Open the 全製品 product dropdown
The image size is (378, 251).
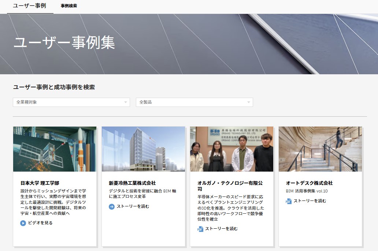(x=194, y=102)
